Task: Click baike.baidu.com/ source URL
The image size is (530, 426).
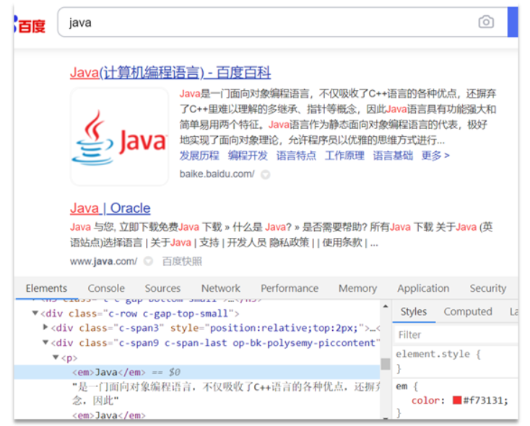Action: [x=217, y=174]
